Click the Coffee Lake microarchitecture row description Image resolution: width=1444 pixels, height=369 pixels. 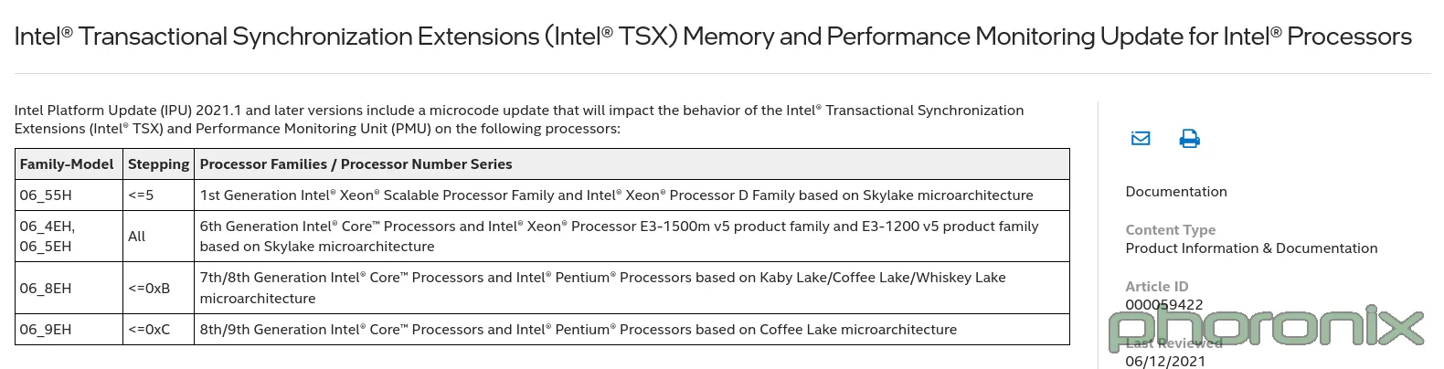tap(632, 330)
